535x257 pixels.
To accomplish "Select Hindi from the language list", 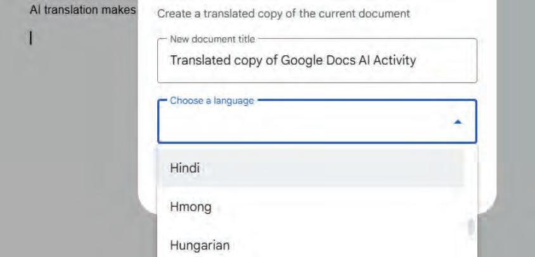I will point(185,168).
